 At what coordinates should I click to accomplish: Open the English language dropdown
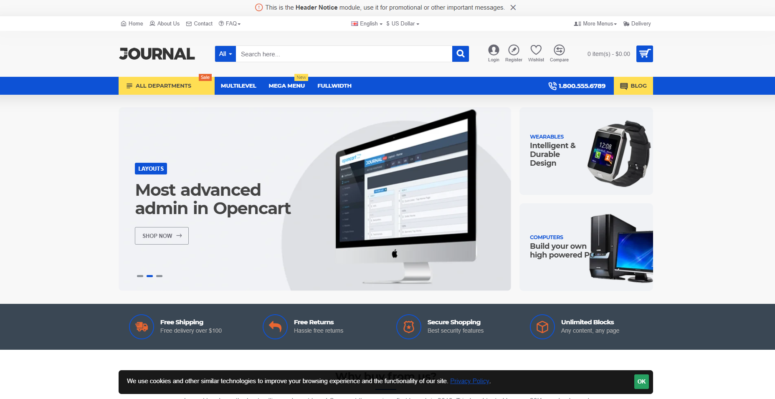367,24
